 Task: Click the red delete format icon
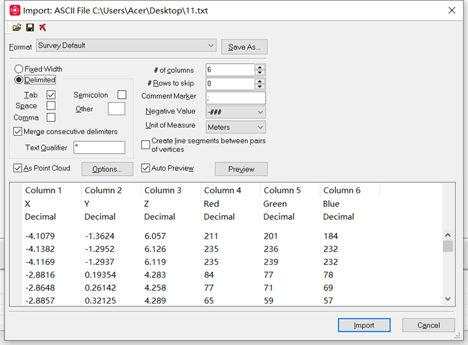43,27
